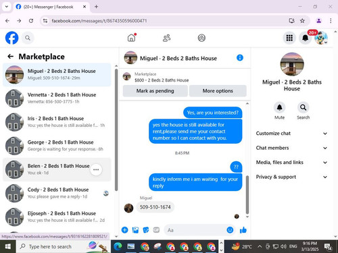Viewport: 338px width, 253px height.
Task: Open the Chrome tab search dropdown
Action: tap(7, 7)
